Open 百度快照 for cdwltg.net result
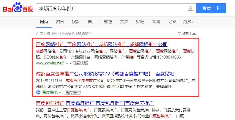Image resolution: width=235 pixels, height=120 pixels. click(x=80, y=63)
